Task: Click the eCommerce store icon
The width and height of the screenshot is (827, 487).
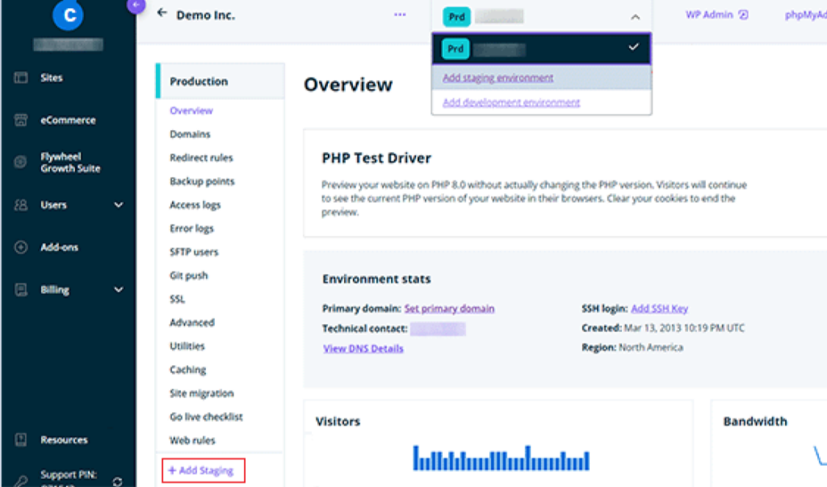Action: pyautogui.click(x=21, y=120)
